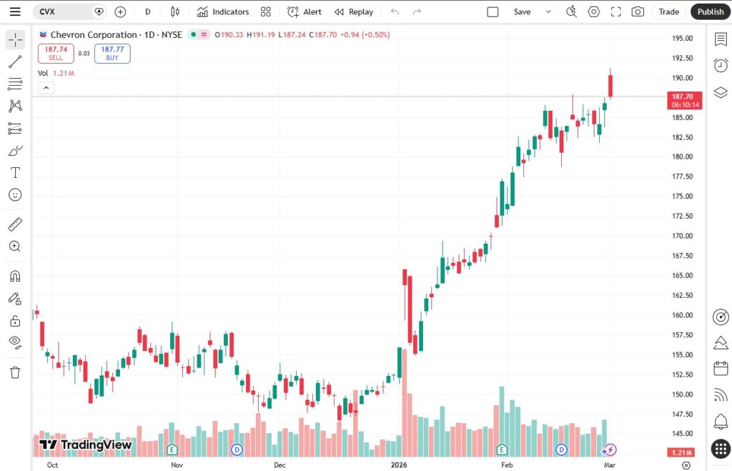Open the hamburger main menu

pos(15,11)
